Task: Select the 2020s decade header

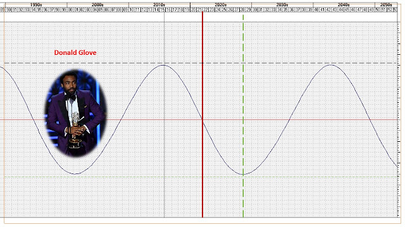Action: pyautogui.click(x=221, y=4)
